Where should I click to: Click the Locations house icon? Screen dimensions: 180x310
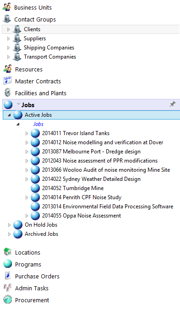point(8,252)
